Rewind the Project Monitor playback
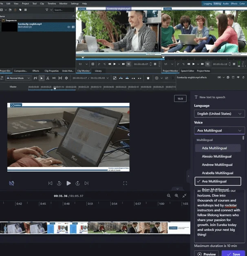Image resolution: width=247 pixels, height=256 pixels. click(189, 64)
